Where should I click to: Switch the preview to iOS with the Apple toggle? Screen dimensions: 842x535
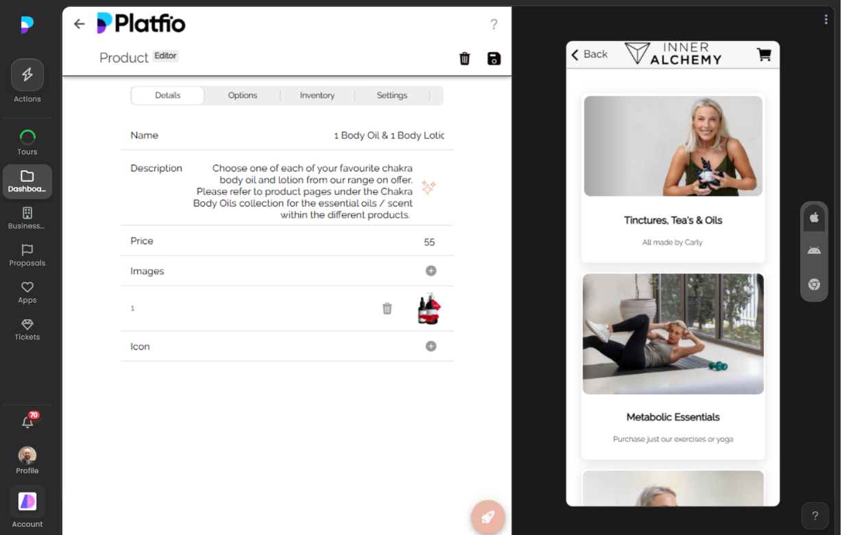tap(814, 217)
